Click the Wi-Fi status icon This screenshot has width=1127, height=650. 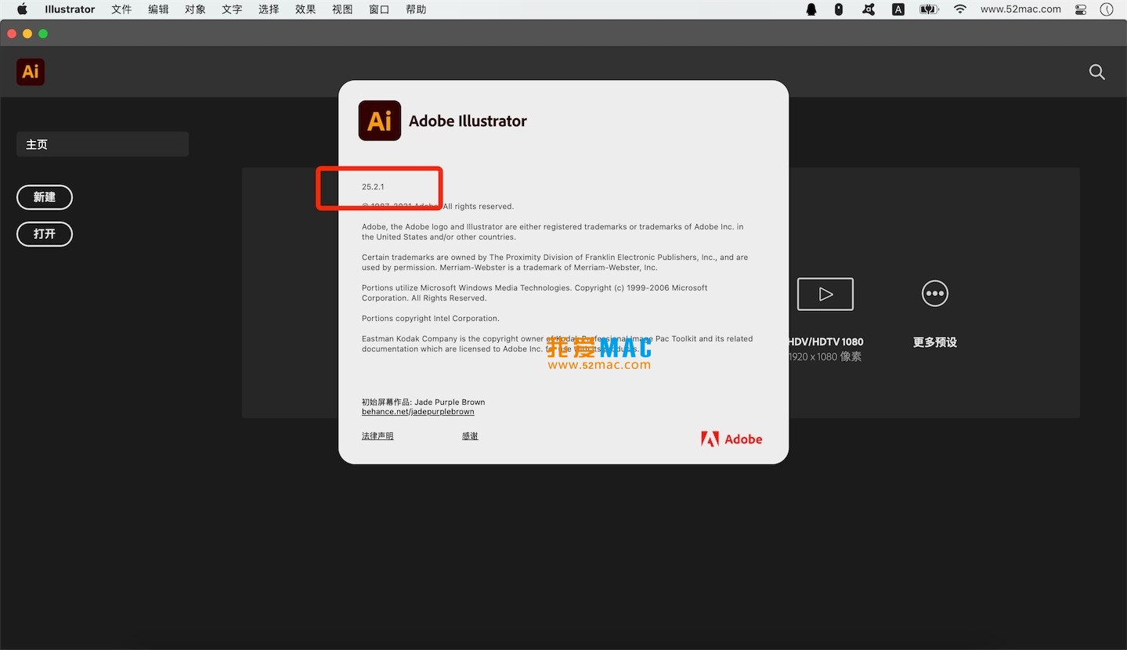[x=959, y=9]
